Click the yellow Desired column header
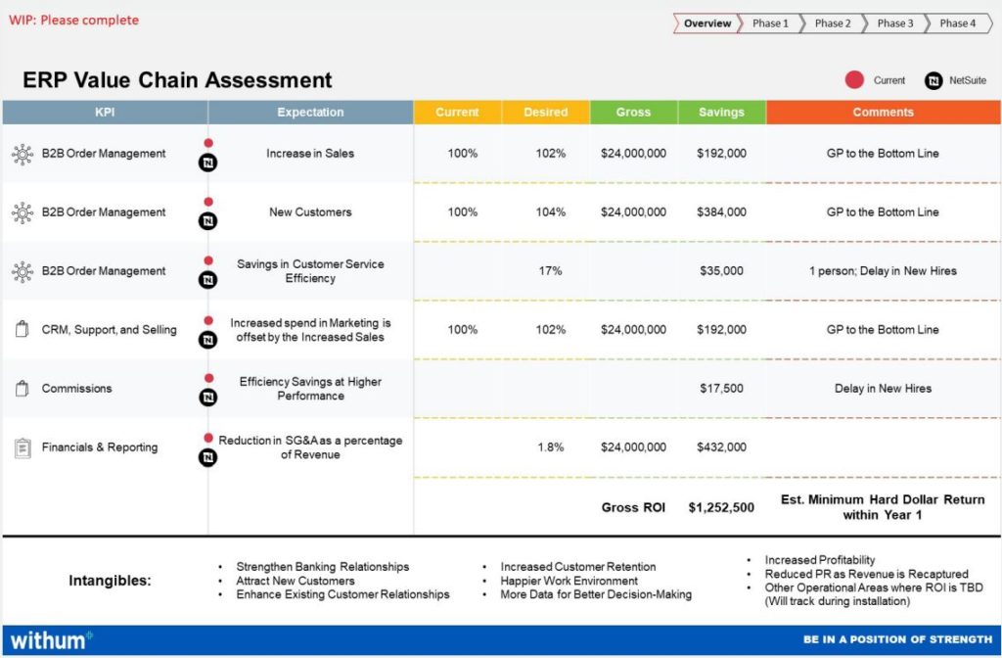The height and width of the screenshot is (658, 1002). tap(545, 113)
